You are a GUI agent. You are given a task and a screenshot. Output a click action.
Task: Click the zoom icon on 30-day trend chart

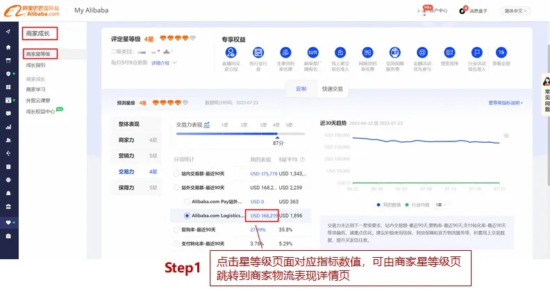(x=506, y=136)
